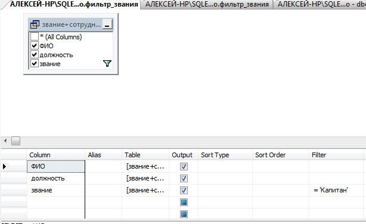Click the Output column header
Image resolution: width=366 pixels, height=224 pixels.
click(x=184, y=155)
